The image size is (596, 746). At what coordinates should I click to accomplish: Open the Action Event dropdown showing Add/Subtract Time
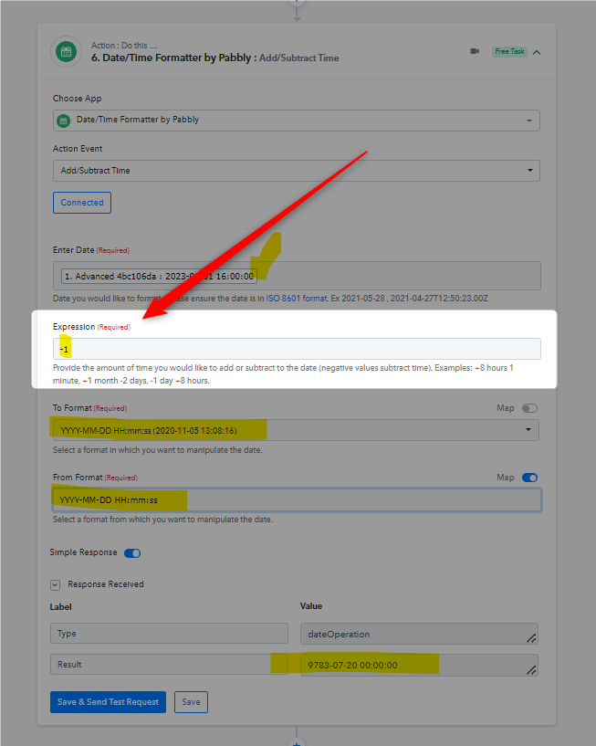[297, 171]
